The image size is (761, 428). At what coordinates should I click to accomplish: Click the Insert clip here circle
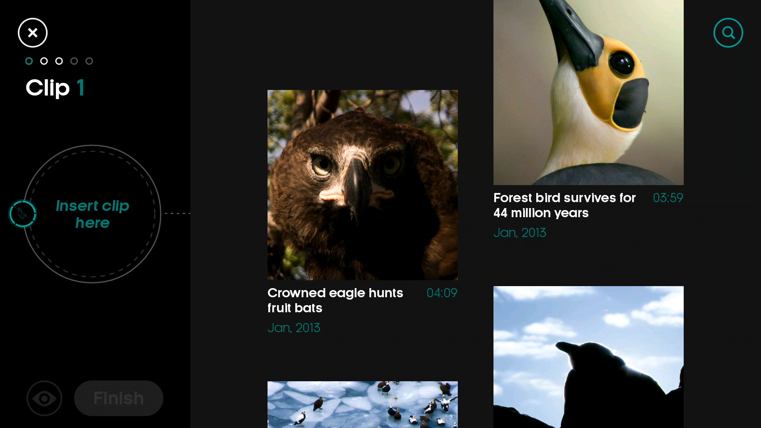pyautogui.click(x=92, y=214)
